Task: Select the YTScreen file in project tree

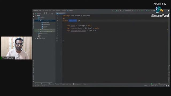Action: point(44,28)
